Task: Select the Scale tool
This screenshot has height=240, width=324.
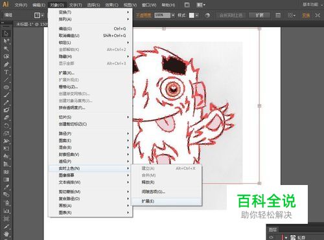Action: [x=6, y=133]
